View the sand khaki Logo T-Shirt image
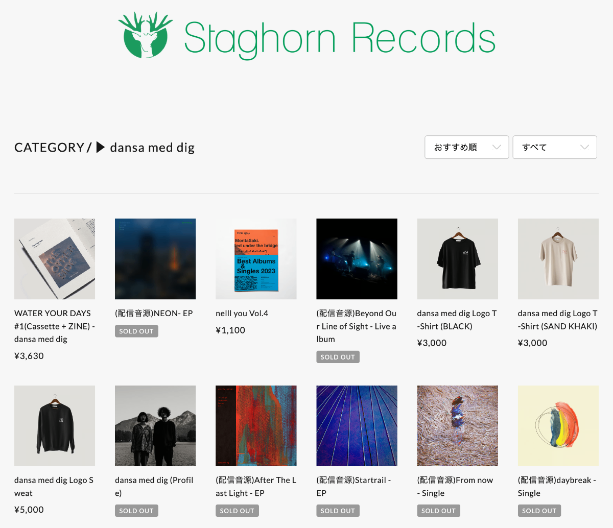Image resolution: width=613 pixels, height=528 pixels. pos(558,259)
